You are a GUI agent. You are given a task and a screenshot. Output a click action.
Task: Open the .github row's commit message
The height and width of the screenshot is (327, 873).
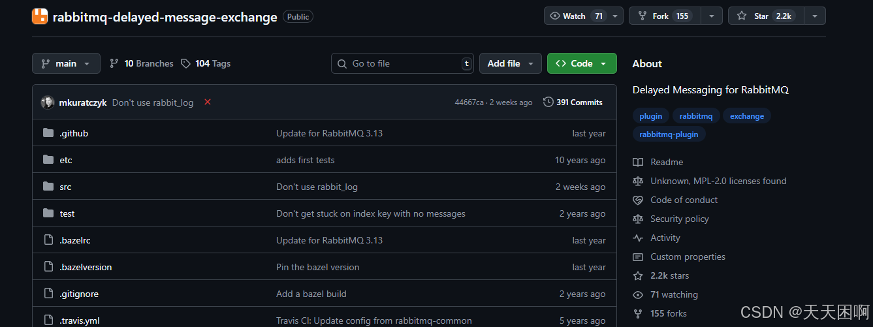coord(329,133)
